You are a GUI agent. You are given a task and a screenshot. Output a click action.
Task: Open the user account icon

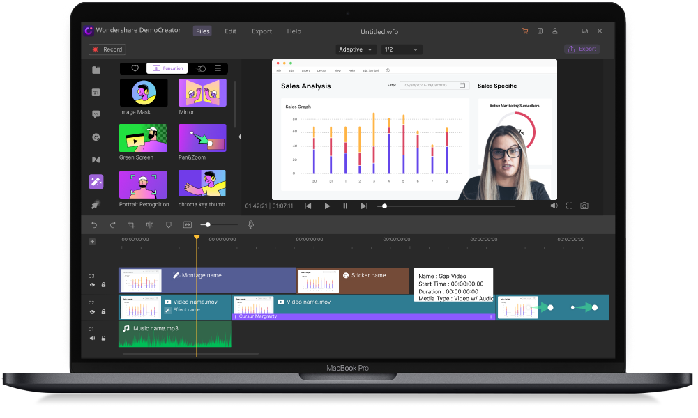(554, 31)
